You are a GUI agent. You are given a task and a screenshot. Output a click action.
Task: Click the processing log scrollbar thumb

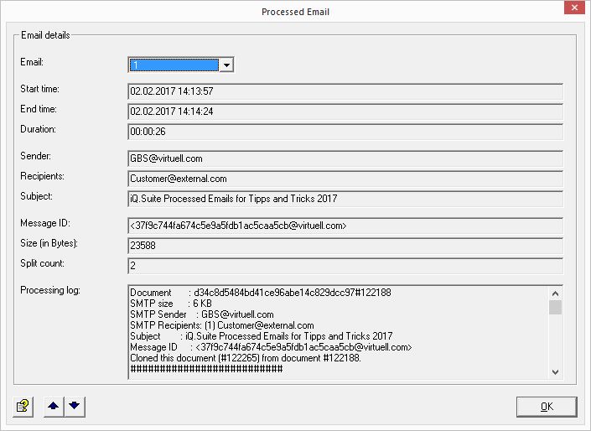(x=555, y=307)
